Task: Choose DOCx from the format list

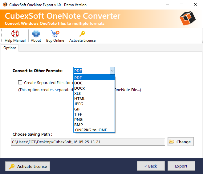Action: (x=79, y=88)
